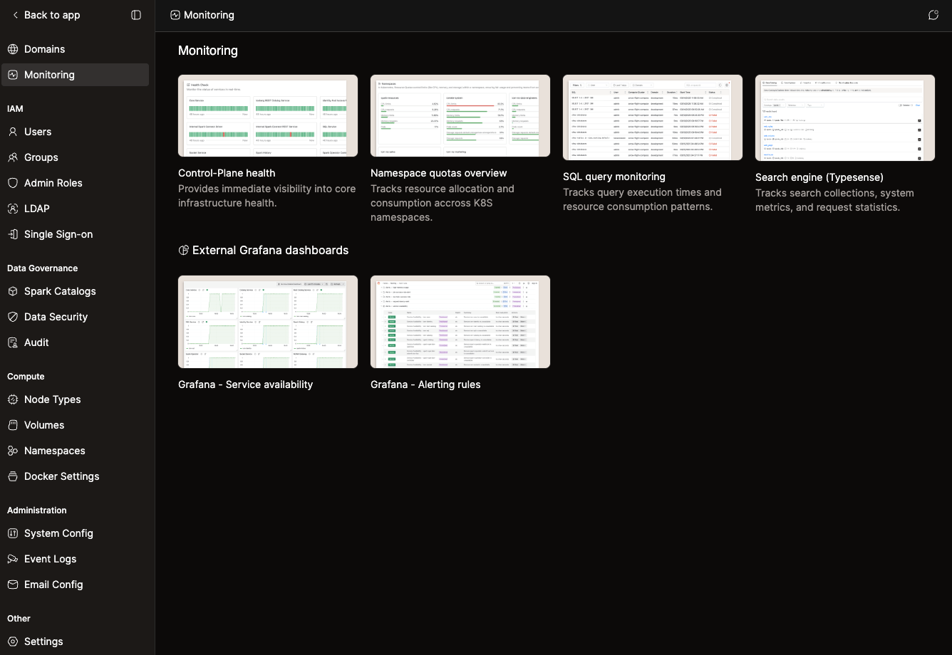Click the refresh icon in top-right header
The width and height of the screenshot is (952, 655).
tap(933, 15)
